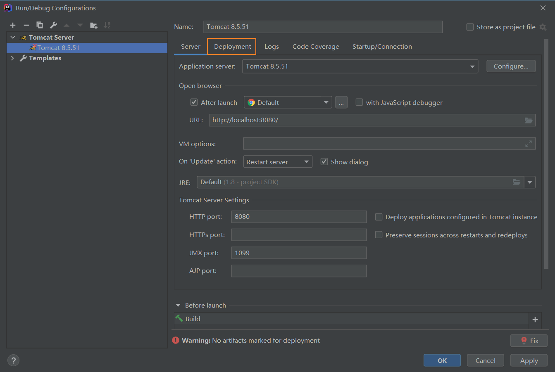This screenshot has width=555, height=372.
Task: Open gear settings beside Store as project file
Action: point(543,27)
